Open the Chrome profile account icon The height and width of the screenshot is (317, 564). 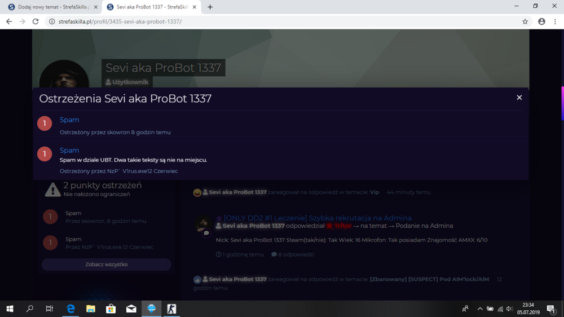[541, 21]
